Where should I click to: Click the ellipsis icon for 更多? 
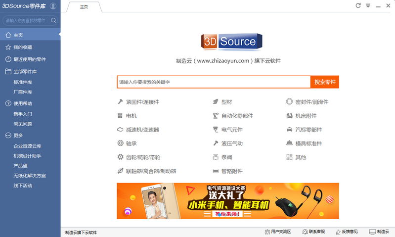[8, 136]
